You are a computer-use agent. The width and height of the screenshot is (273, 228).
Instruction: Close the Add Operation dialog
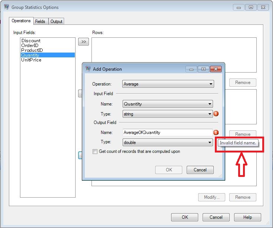click(x=216, y=69)
